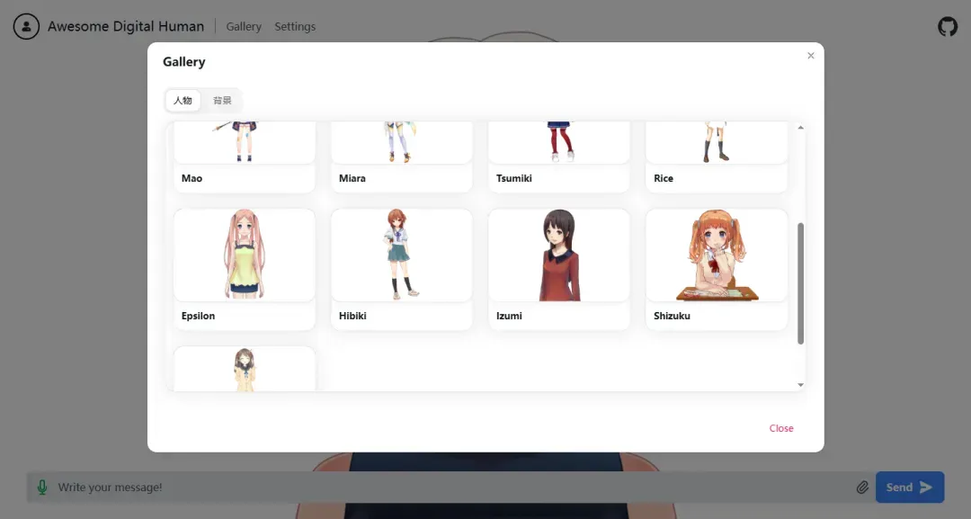Click the gallery scrollbar up arrow

pyautogui.click(x=800, y=128)
